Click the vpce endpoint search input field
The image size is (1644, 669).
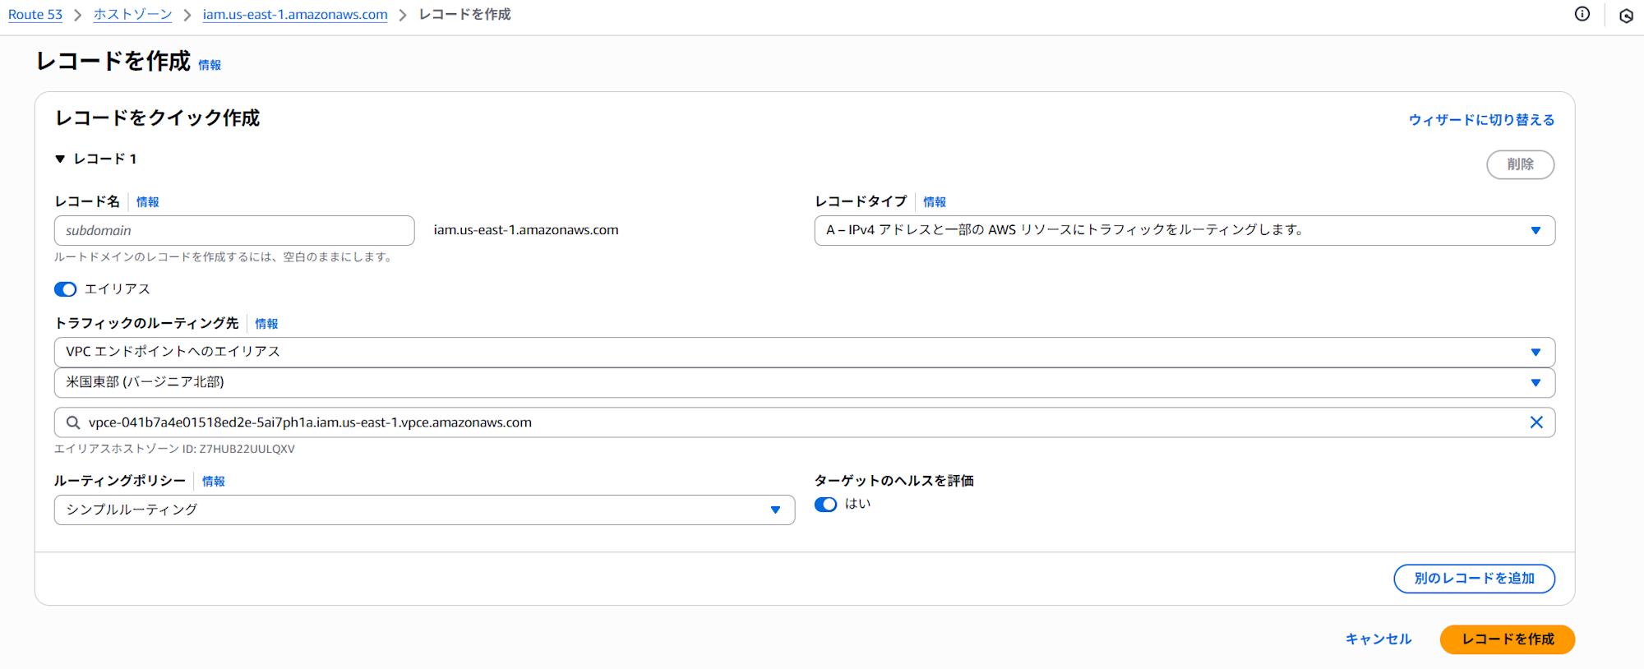click(x=805, y=422)
